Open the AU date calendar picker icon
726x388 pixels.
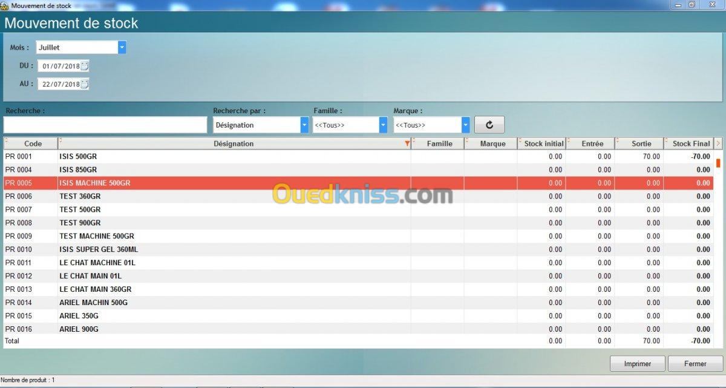[x=85, y=84]
